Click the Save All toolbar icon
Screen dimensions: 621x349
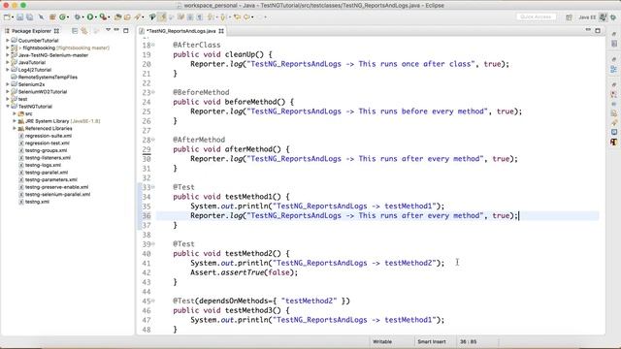(30, 17)
